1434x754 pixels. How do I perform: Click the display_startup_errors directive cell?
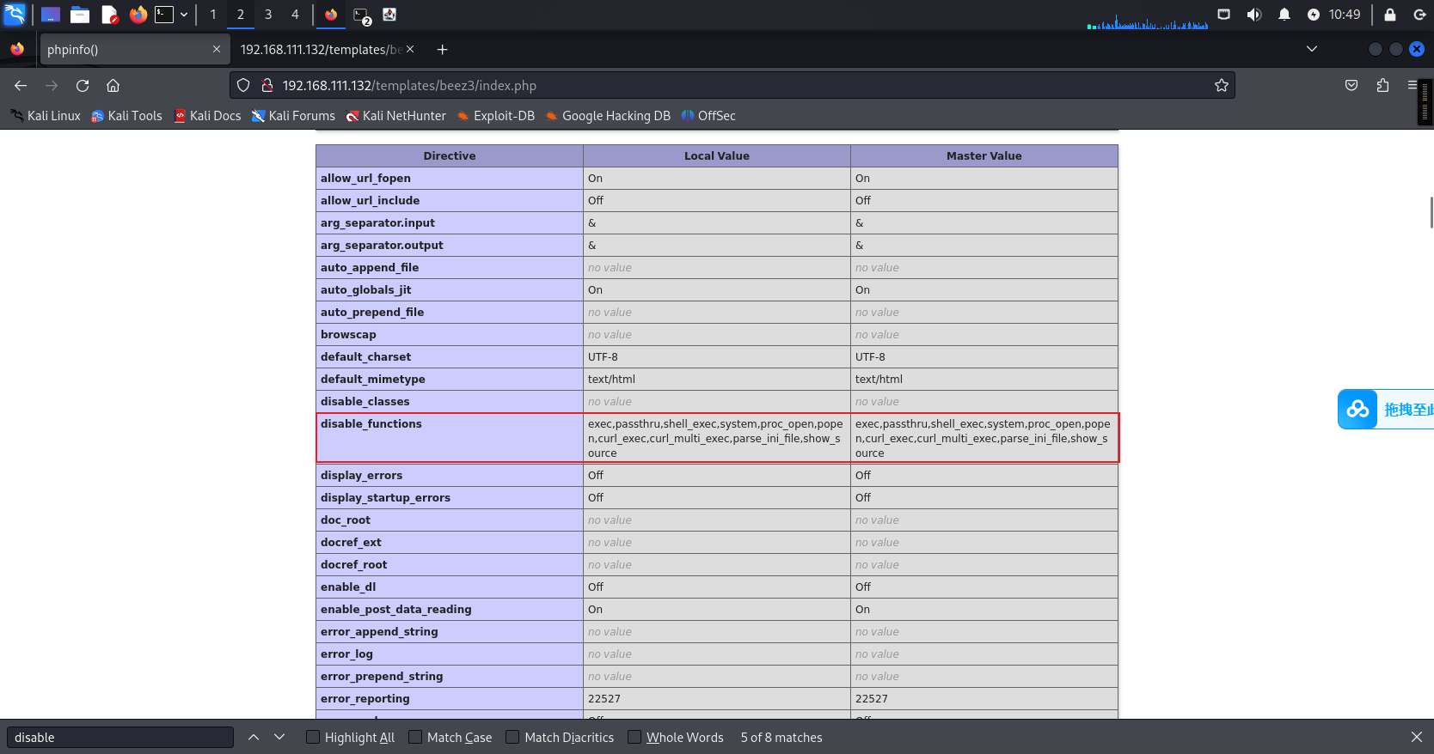[x=450, y=497]
